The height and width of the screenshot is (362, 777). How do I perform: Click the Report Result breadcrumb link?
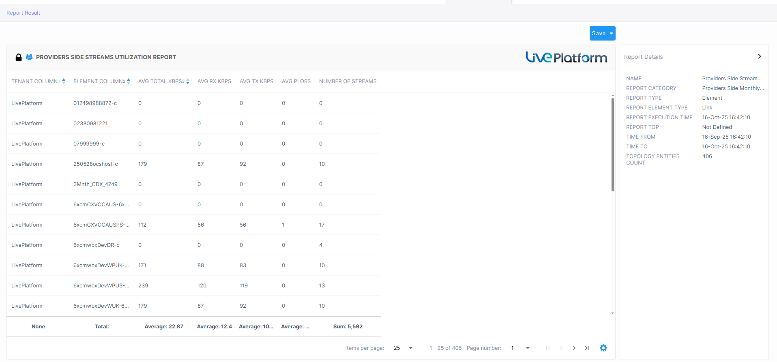tap(23, 13)
